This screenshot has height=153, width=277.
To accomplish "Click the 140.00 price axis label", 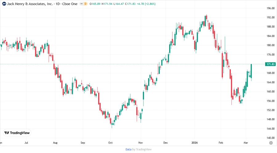I will pyautogui.click(x=271, y=138).
